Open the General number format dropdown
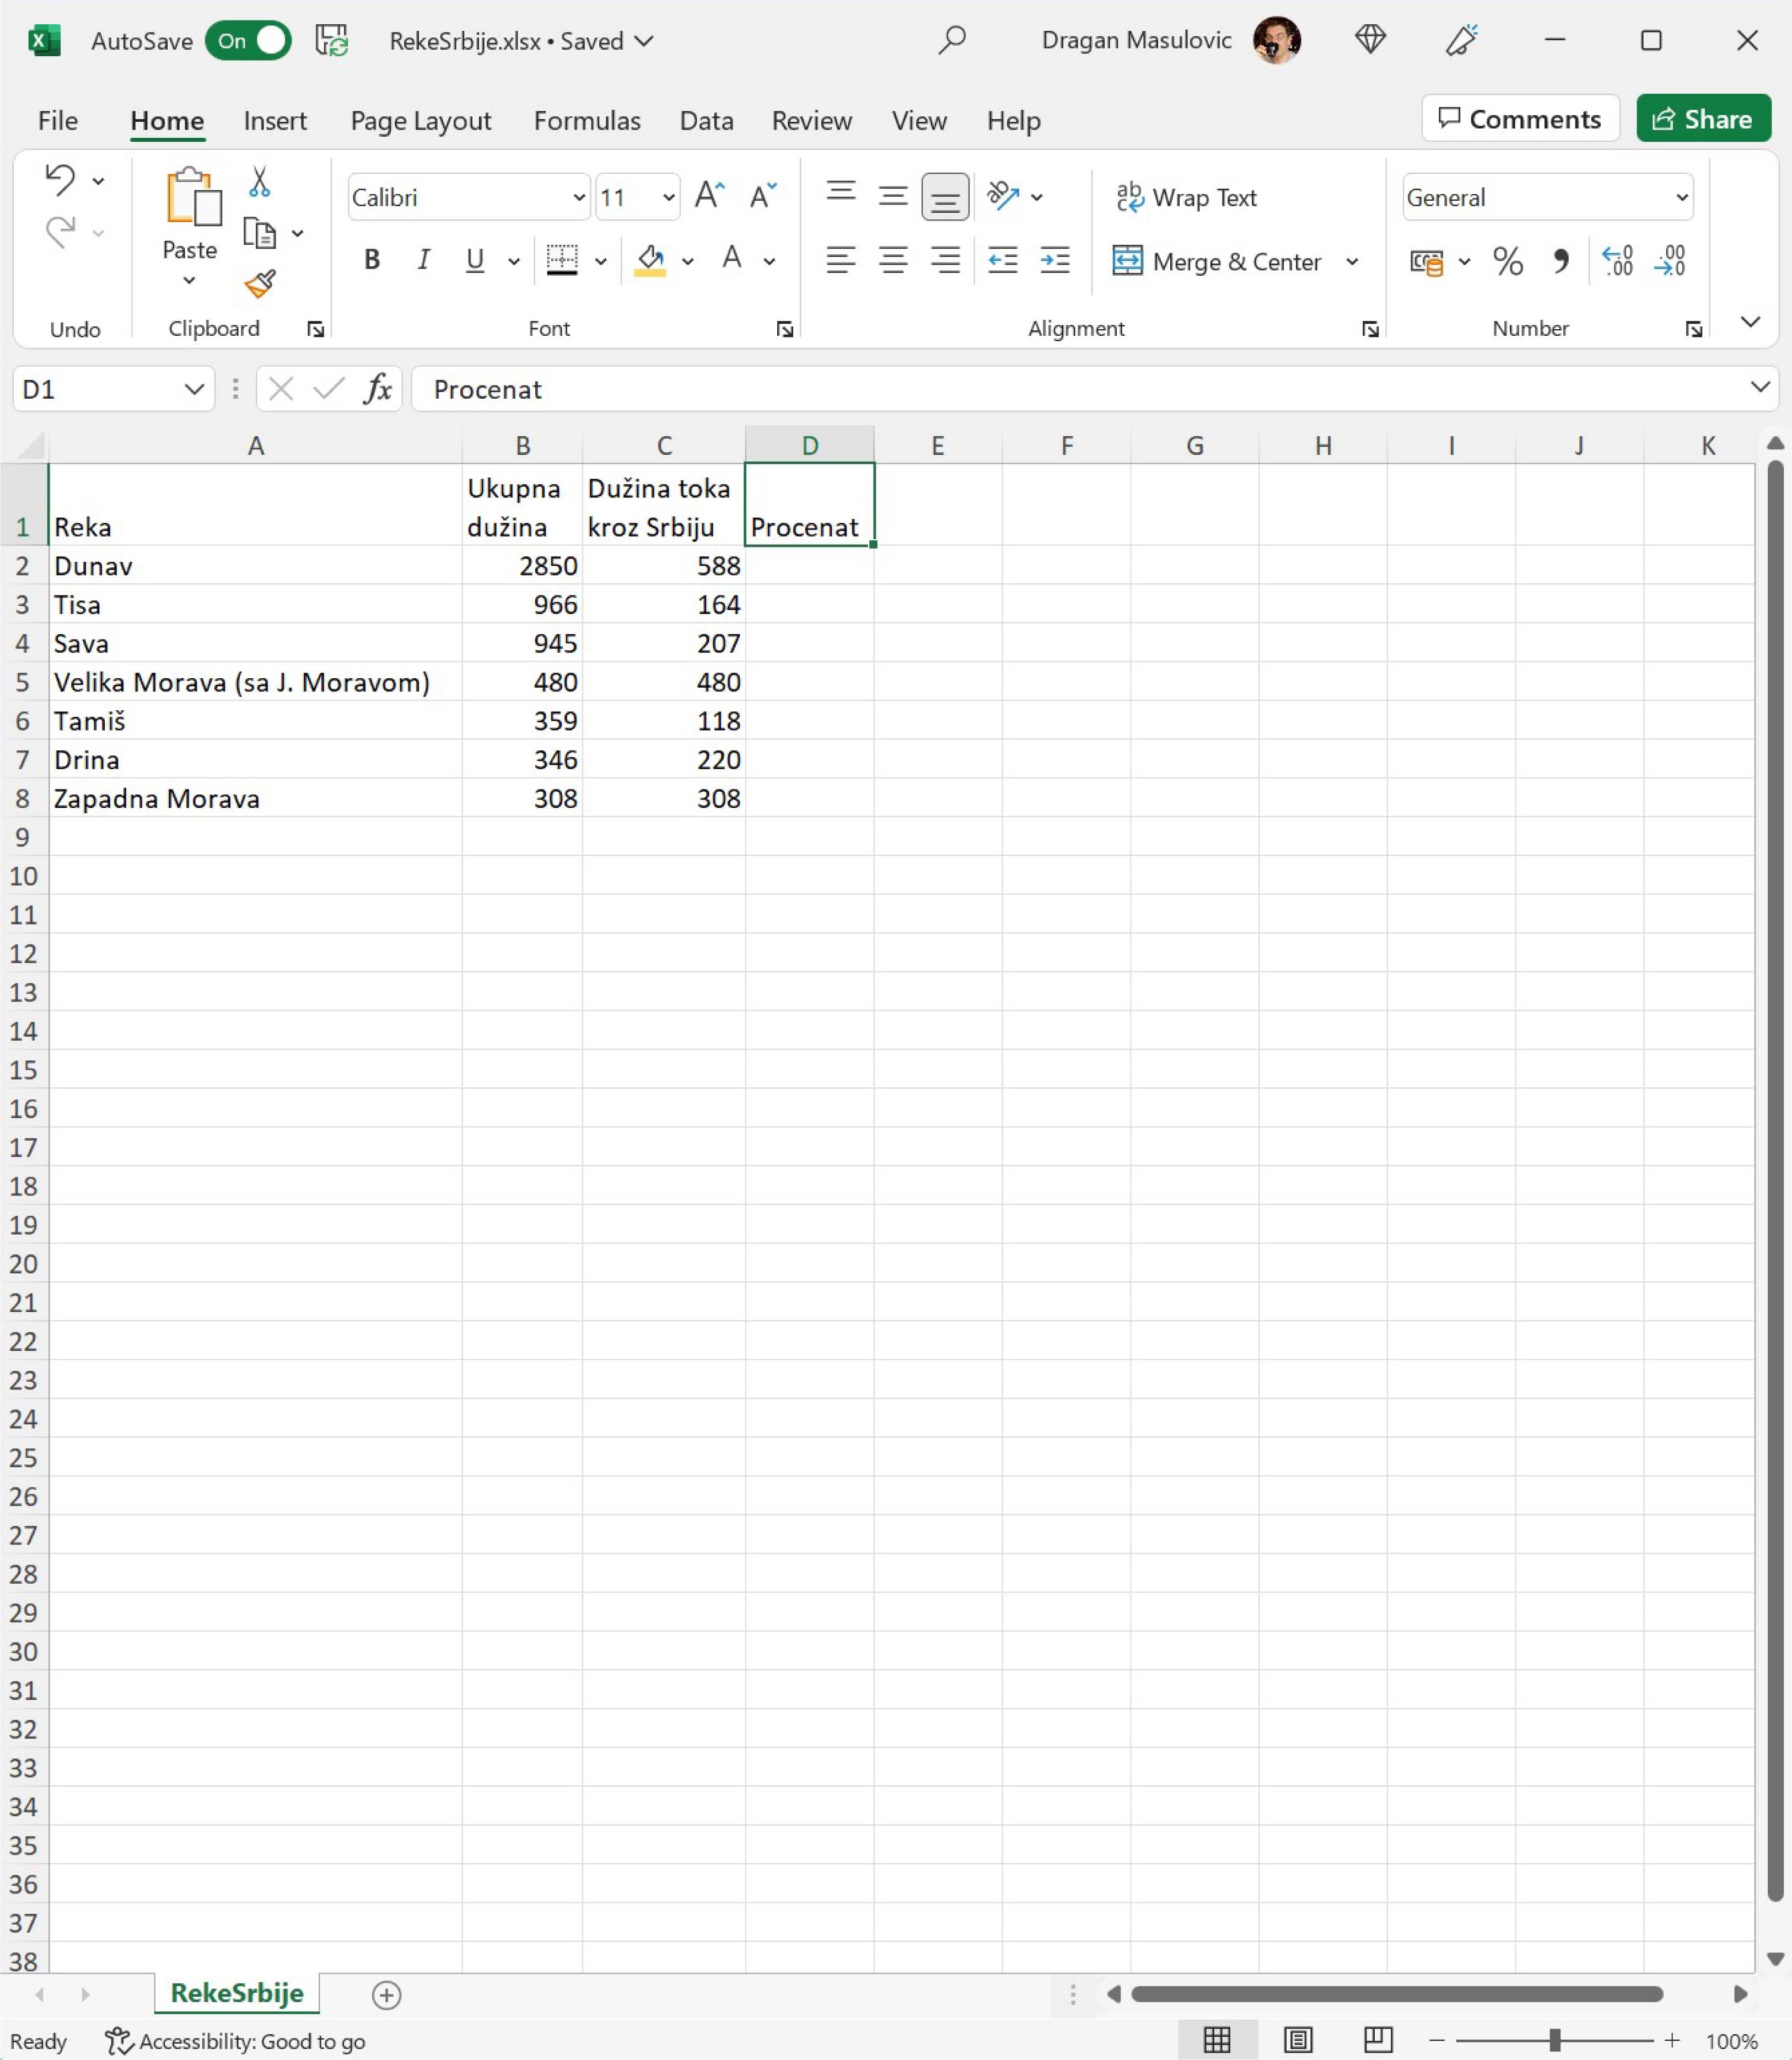The height and width of the screenshot is (2060, 1792). tap(1681, 197)
